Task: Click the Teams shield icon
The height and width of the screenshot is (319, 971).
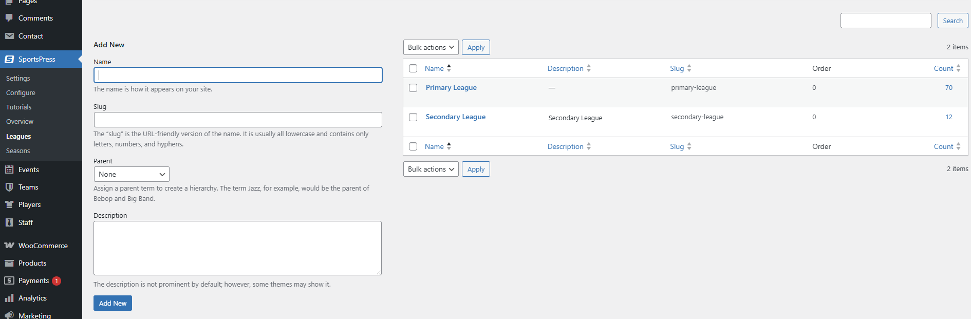Action: tap(9, 187)
